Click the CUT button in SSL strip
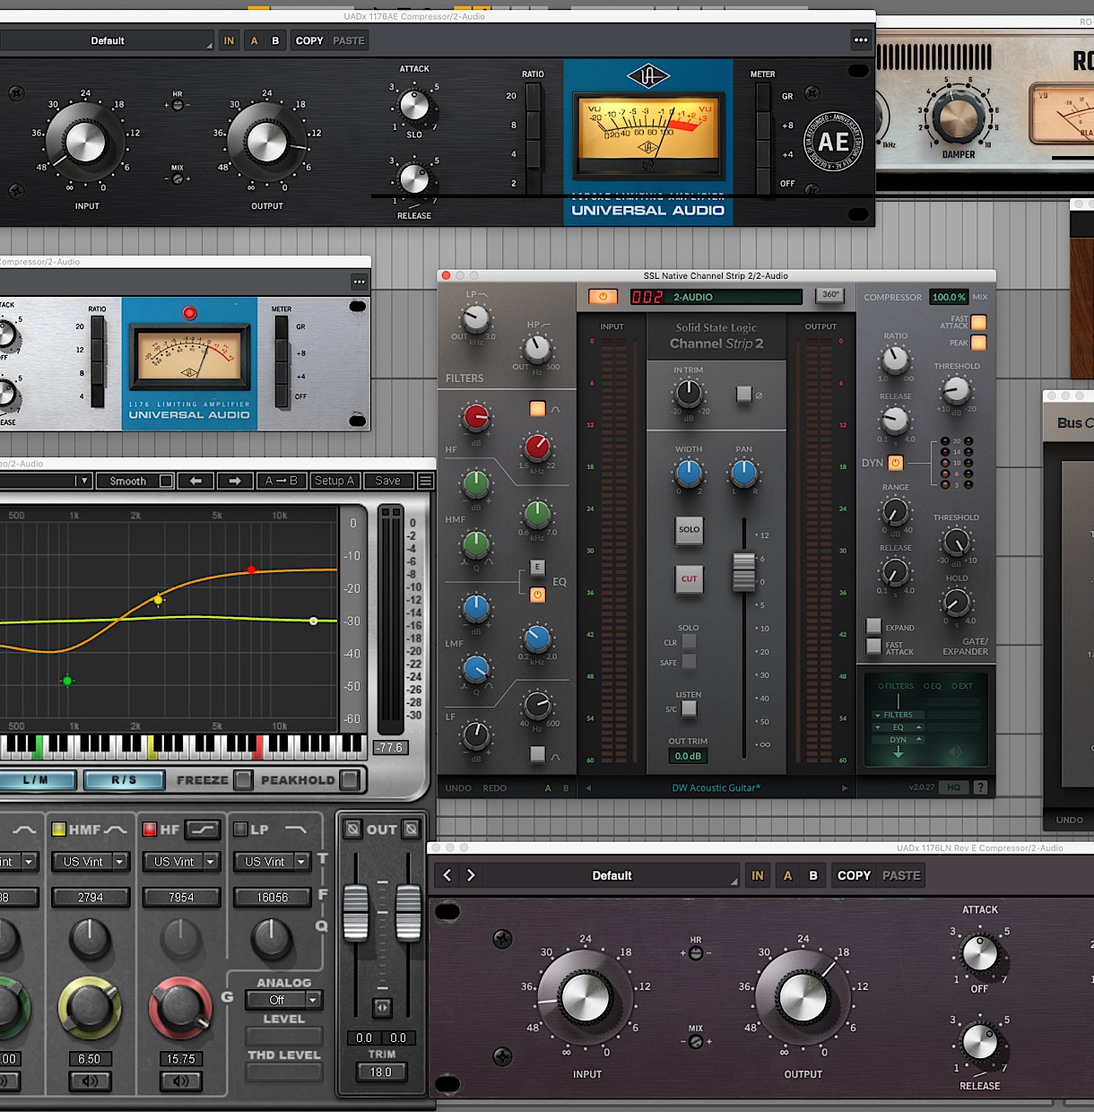 689,579
